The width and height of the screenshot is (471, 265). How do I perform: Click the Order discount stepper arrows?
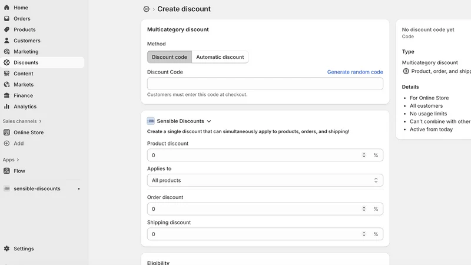[364, 209]
